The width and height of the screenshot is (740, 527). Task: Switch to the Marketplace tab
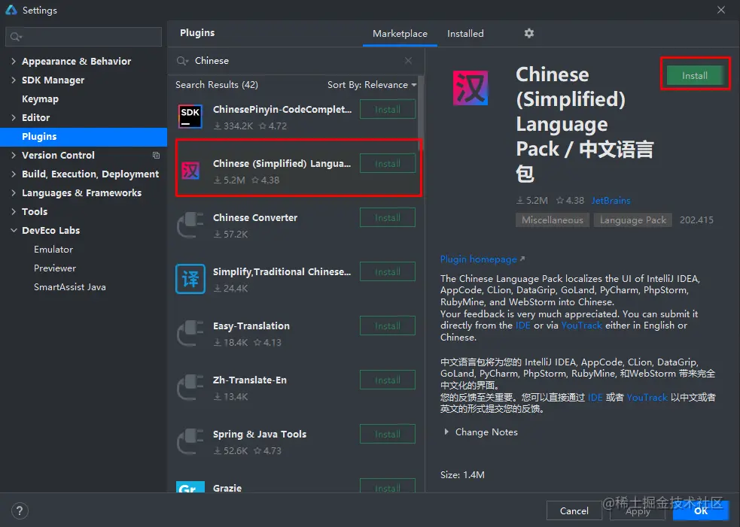[x=400, y=34]
